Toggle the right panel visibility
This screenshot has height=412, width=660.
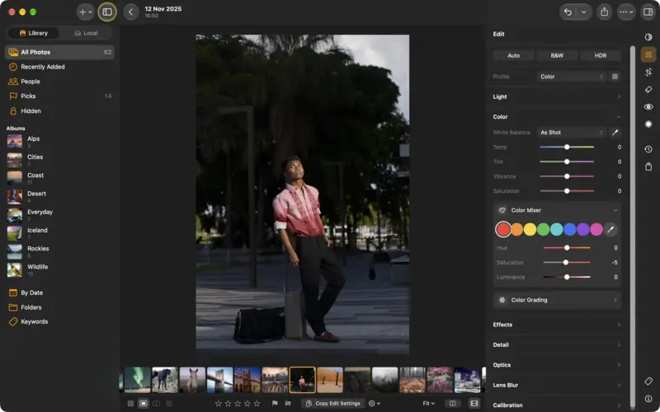648,12
